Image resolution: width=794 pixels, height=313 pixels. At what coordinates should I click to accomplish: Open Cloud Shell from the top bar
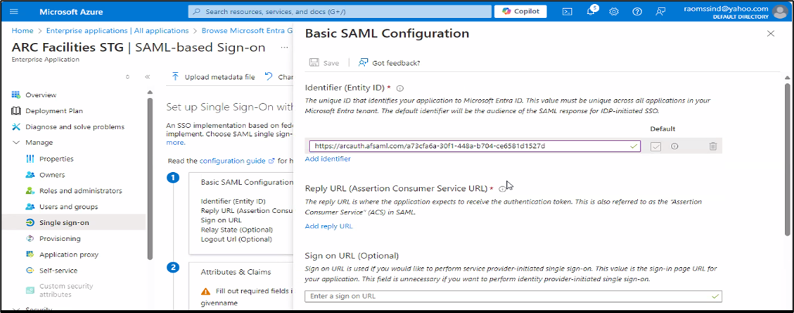pos(567,11)
